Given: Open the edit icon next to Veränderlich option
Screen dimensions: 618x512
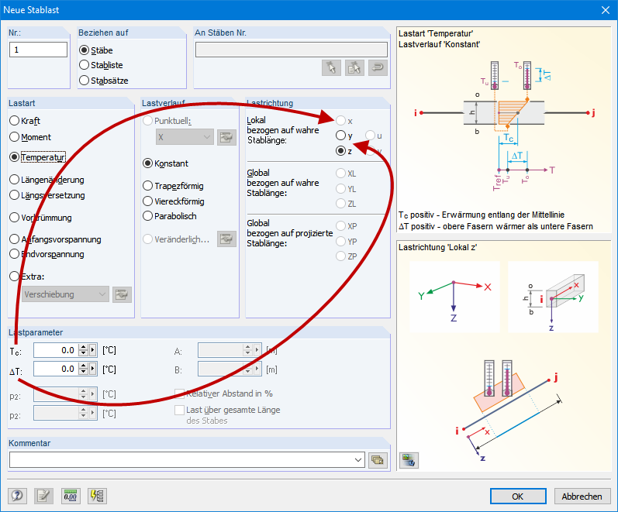Looking at the screenshot, I should [226, 239].
